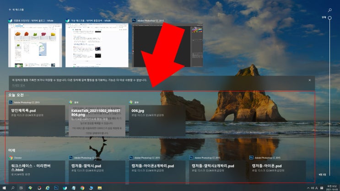Screen dimensions: 340x191
Task: Click the Photoshop icon above 캡쳐툴-갤럭시.psd
Action: [x=70, y=158]
